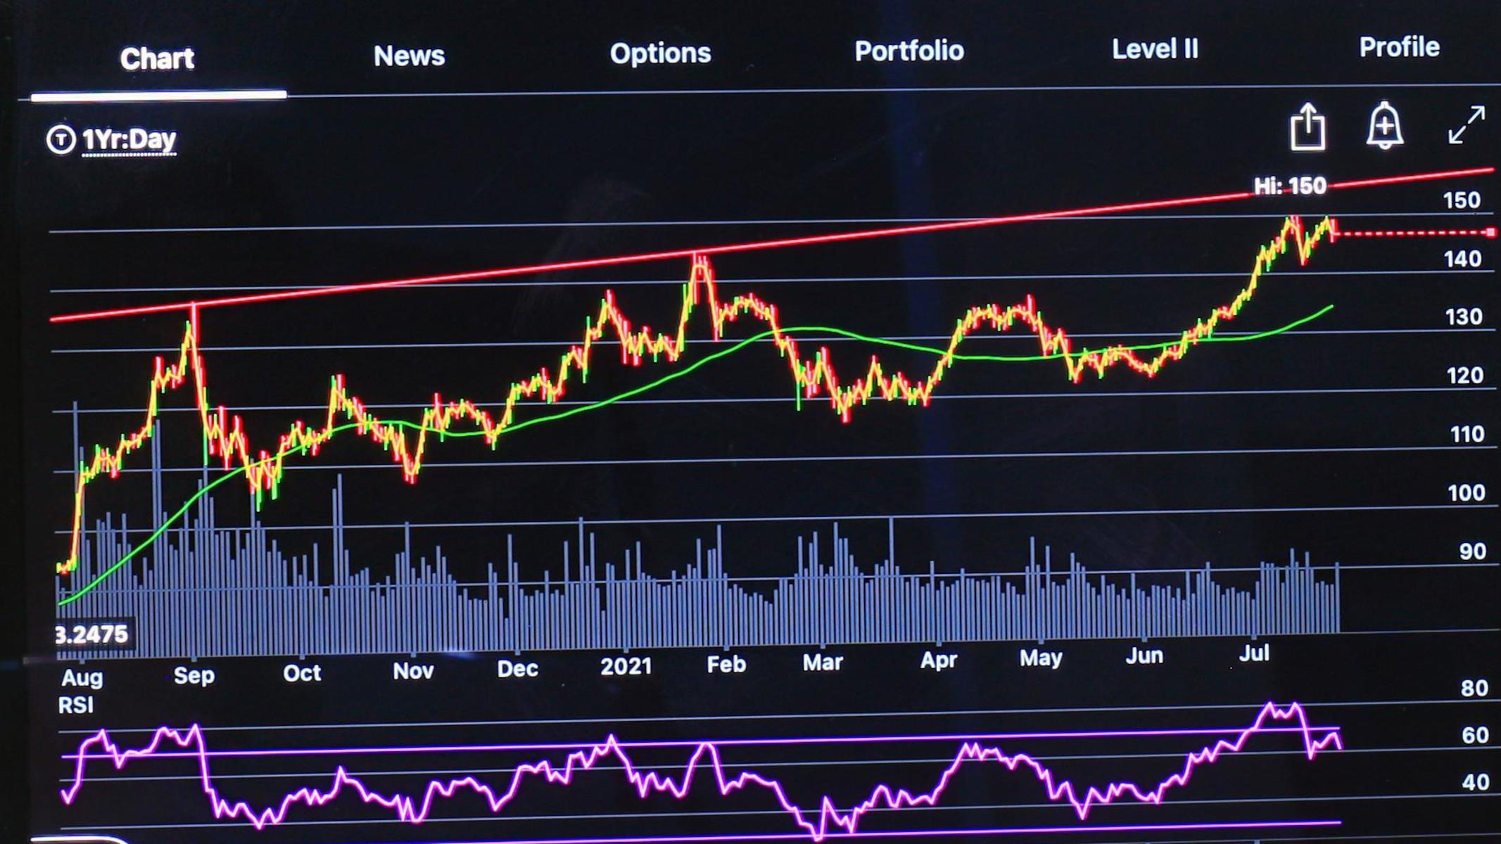Go to the Portfolio tab
Image resolution: width=1501 pixels, height=844 pixels.
908,51
